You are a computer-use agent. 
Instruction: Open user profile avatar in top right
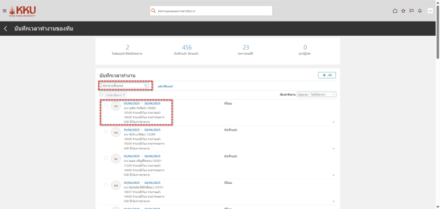430,11
